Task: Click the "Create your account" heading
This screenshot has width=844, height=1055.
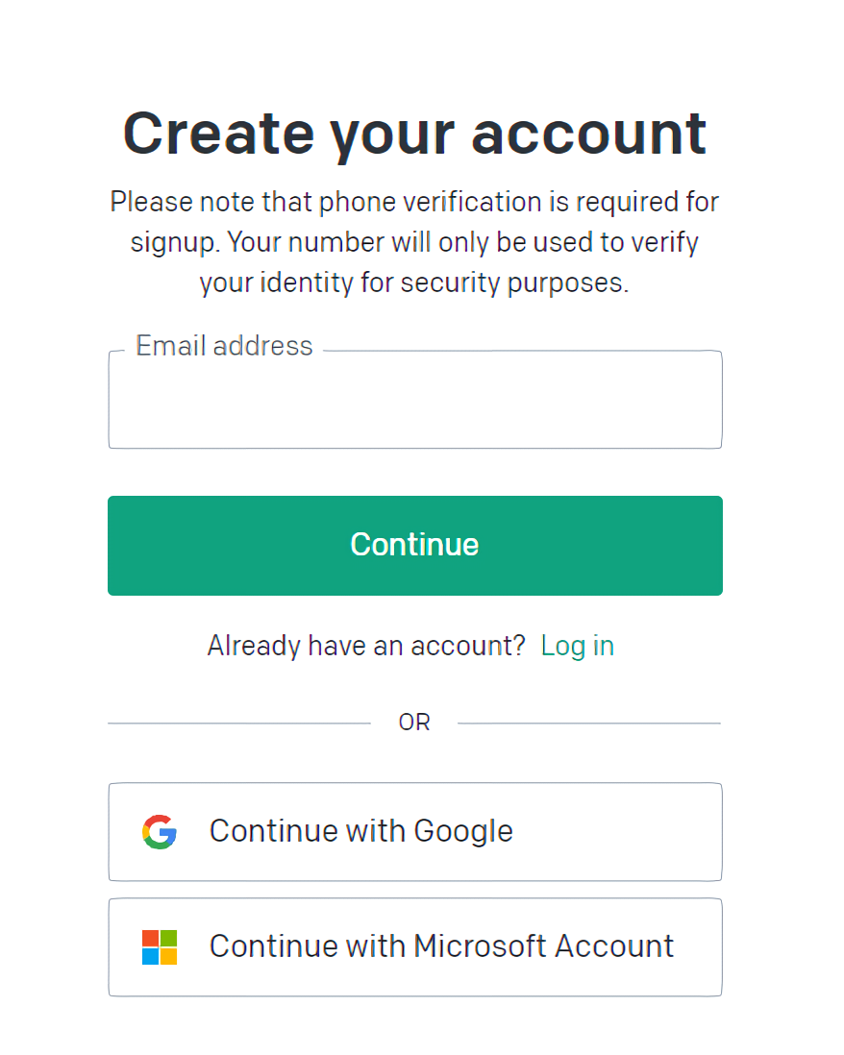Action: pyautogui.click(x=414, y=133)
